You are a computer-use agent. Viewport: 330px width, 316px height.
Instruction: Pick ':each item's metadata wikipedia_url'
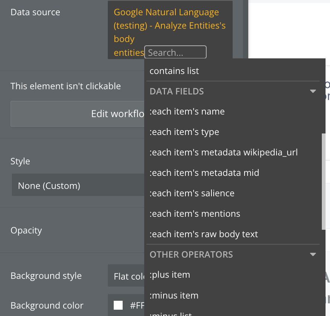click(223, 152)
